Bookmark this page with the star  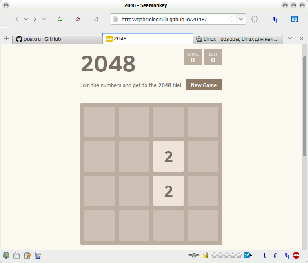[x=232, y=19]
